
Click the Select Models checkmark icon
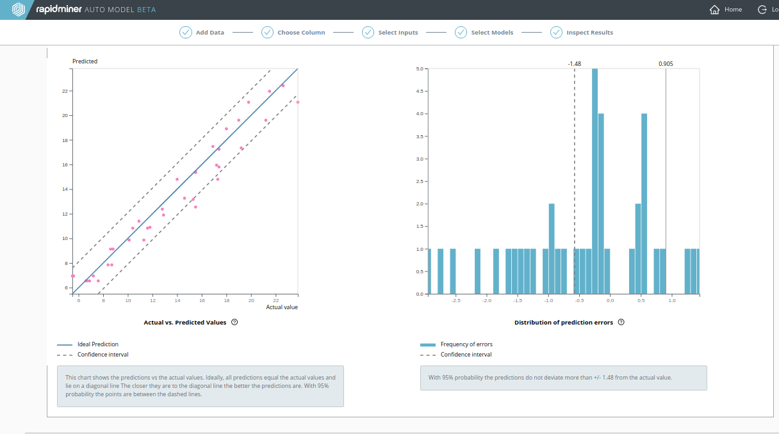tap(461, 33)
